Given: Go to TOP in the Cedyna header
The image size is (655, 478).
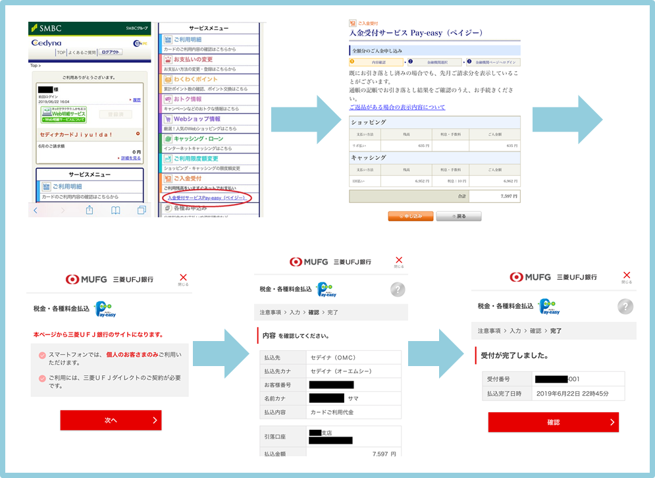Looking at the screenshot, I should click(61, 52).
